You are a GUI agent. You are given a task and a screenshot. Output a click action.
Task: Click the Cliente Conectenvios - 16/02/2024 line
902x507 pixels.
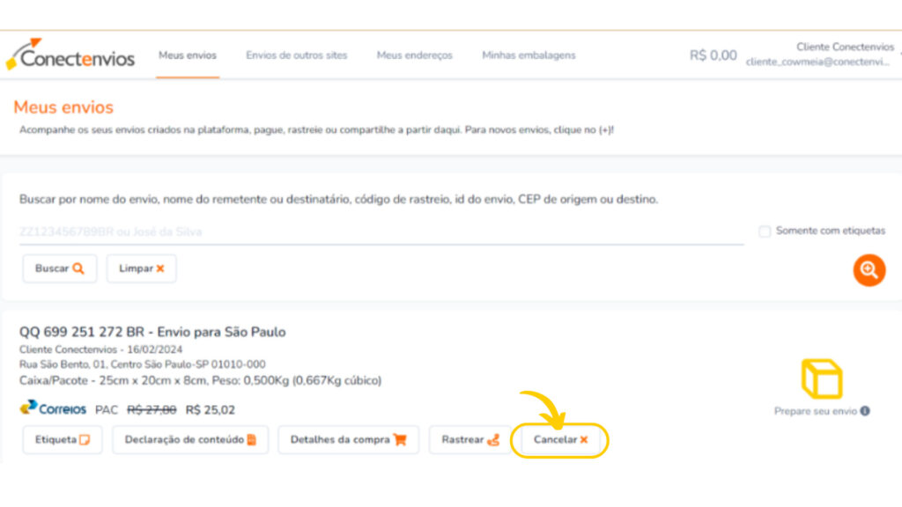(100, 349)
